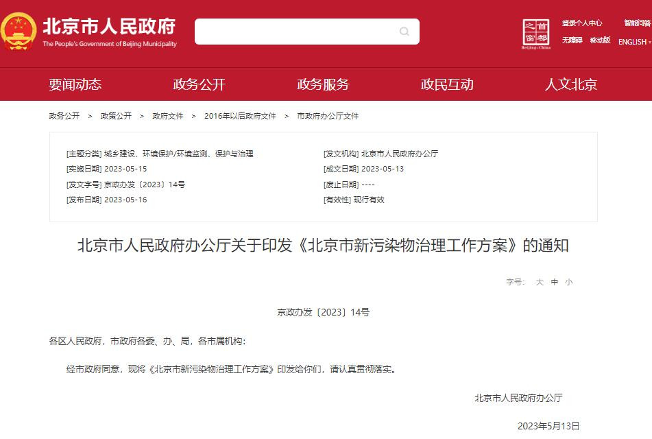Viewport: 652px width, 439px height.
Task: Expand the ENGLISH language dropdown
Action: tap(635, 42)
